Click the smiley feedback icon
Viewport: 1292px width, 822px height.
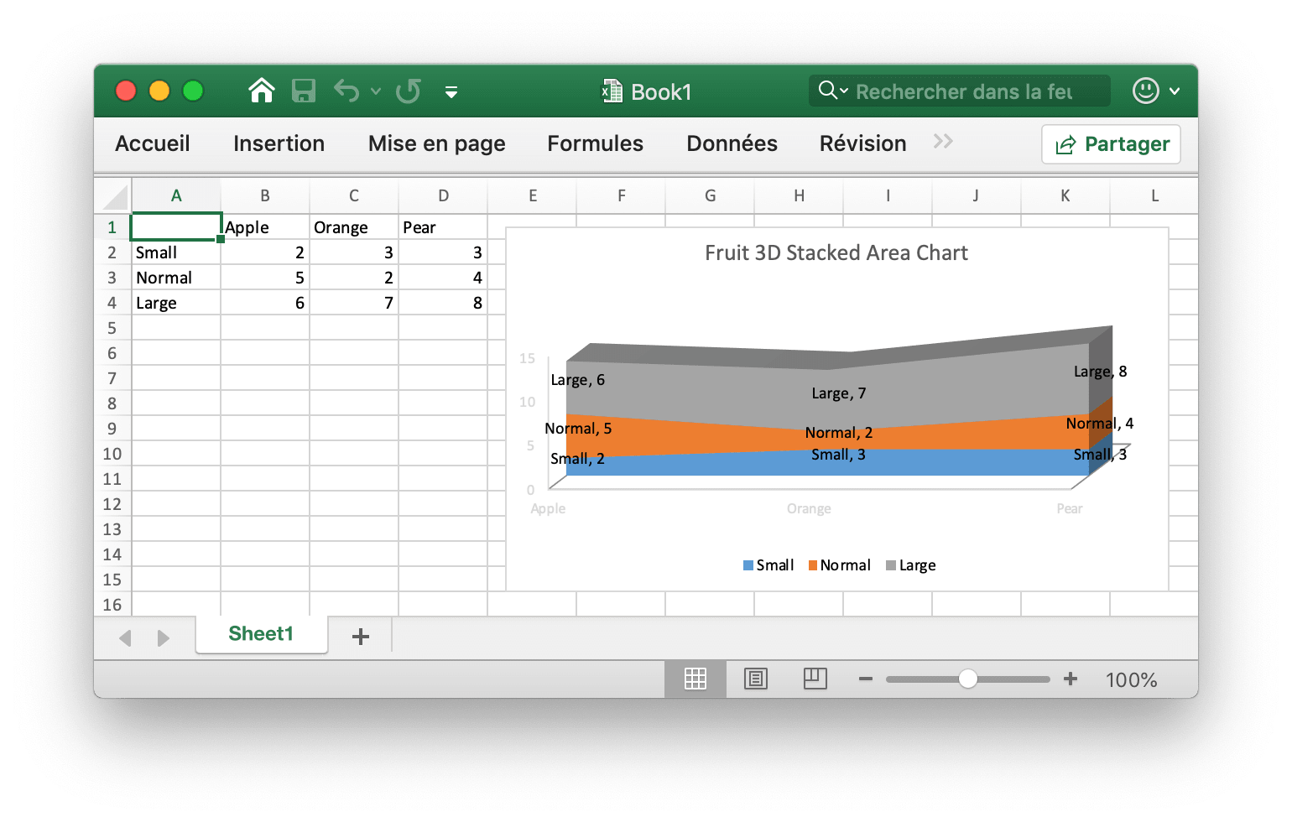point(1145,91)
